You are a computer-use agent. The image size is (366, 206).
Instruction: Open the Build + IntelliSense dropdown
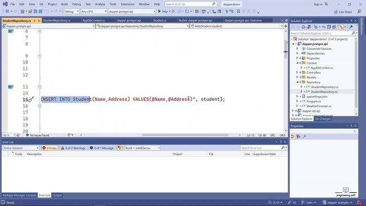(x=142, y=148)
